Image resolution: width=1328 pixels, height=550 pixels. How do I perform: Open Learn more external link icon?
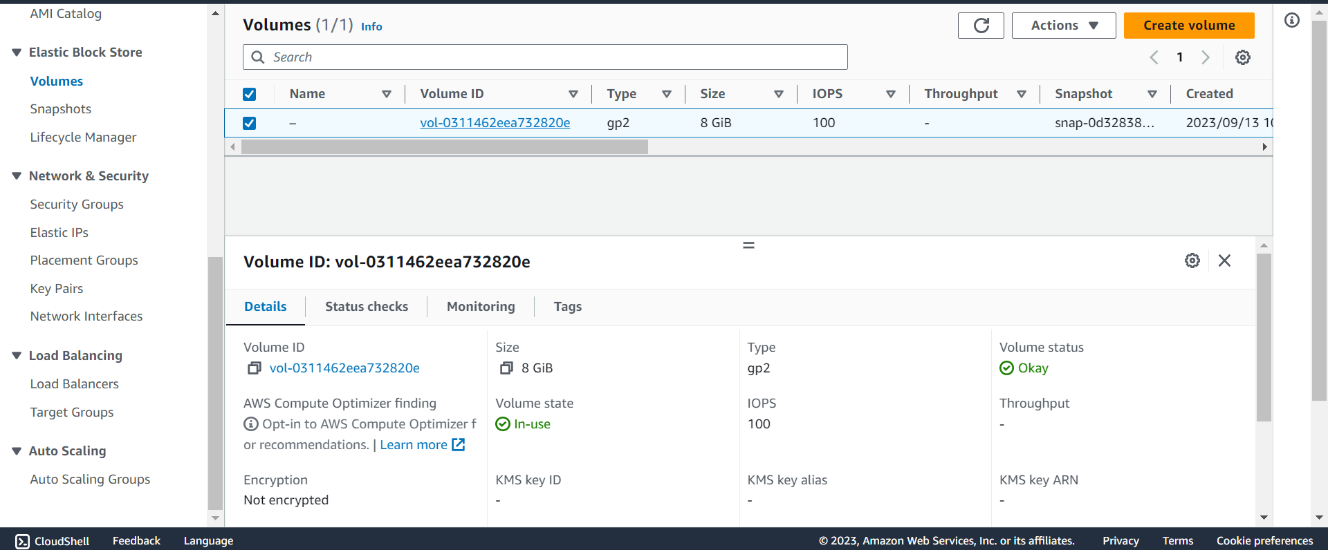(x=459, y=445)
